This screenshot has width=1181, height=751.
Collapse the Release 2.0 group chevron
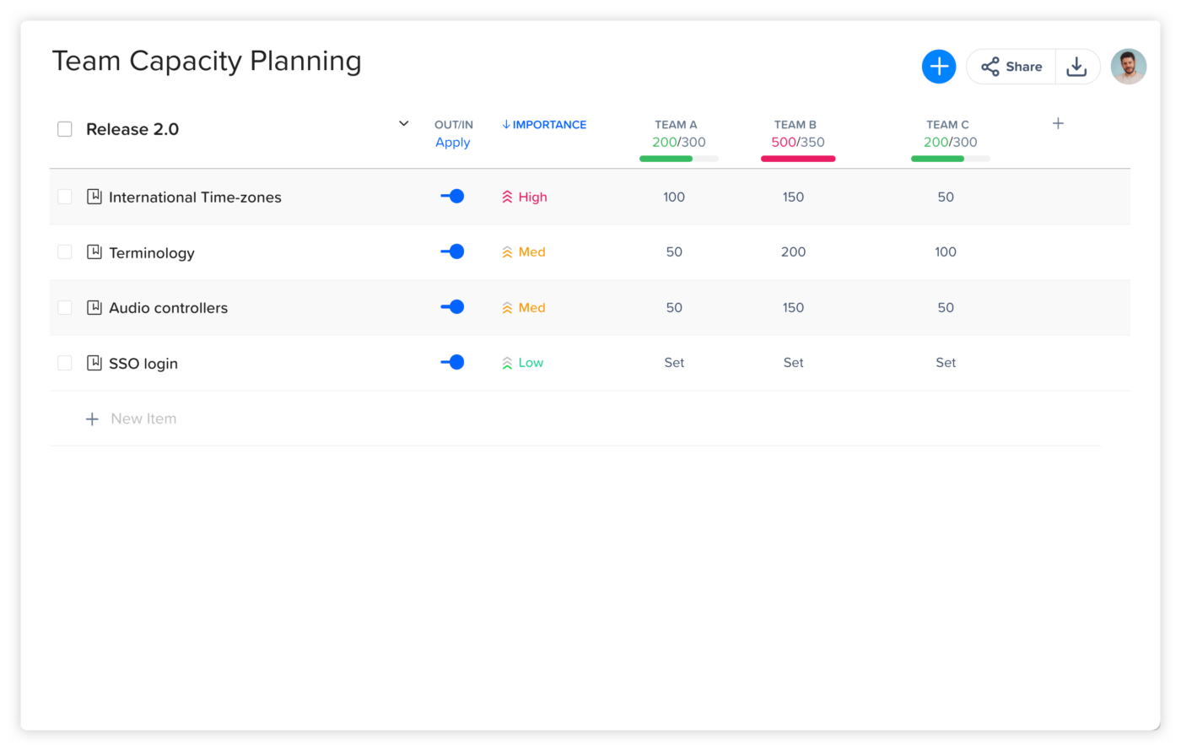(x=403, y=124)
